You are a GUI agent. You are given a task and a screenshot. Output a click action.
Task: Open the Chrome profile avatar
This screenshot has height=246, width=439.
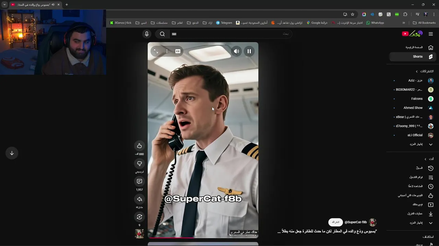click(426, 14)
